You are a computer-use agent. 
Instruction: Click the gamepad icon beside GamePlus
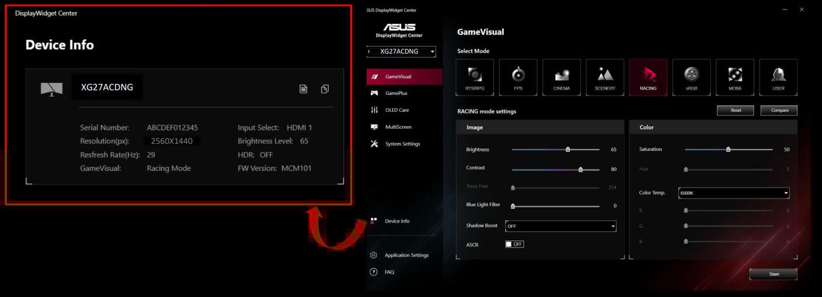click(x=374, y=93)
